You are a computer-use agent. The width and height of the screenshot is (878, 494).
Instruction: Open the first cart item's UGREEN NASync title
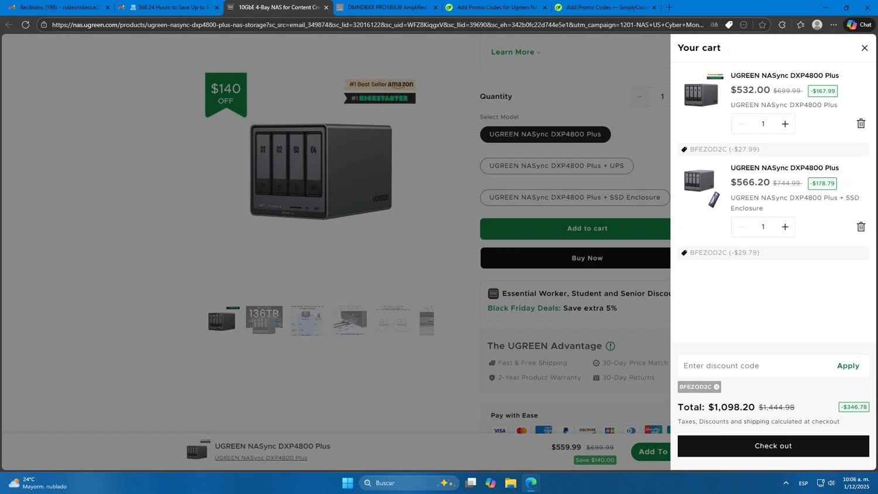(784, 76)
